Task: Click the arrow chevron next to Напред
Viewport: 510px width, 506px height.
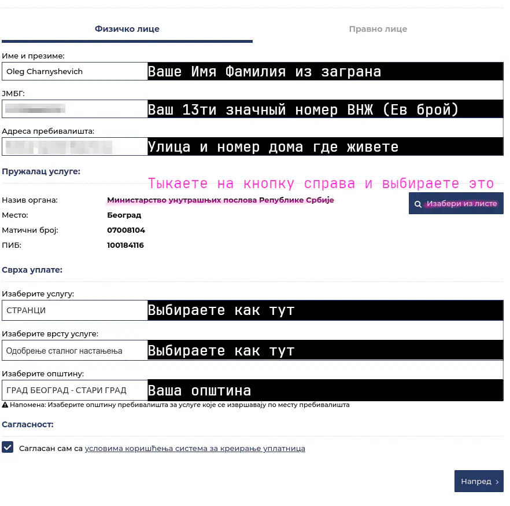Action: point(497,482)
